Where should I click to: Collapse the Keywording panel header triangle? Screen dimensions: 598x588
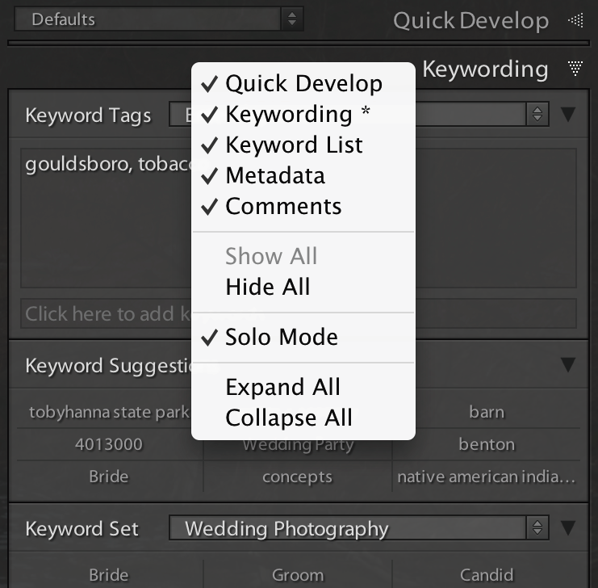(x=575, y=69)
